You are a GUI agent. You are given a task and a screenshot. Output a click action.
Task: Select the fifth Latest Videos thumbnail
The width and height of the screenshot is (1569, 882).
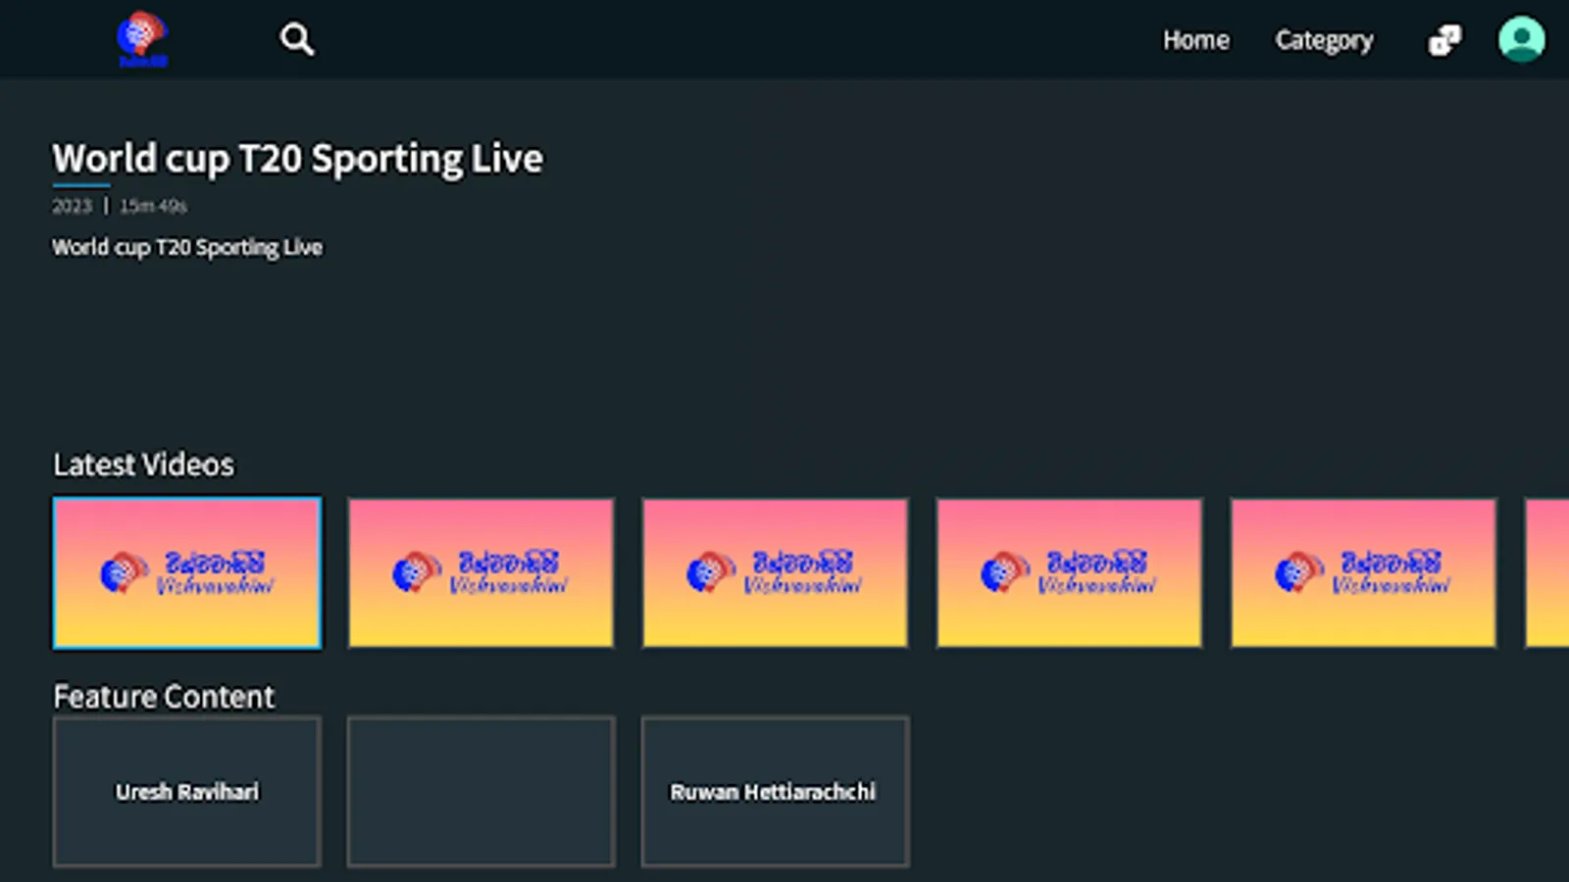tap(1364, 573)
